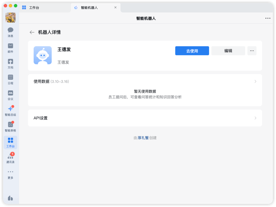Open the 消息 messages sidebar icon
This screenshot has height=207, width=276.
(10, 32)
